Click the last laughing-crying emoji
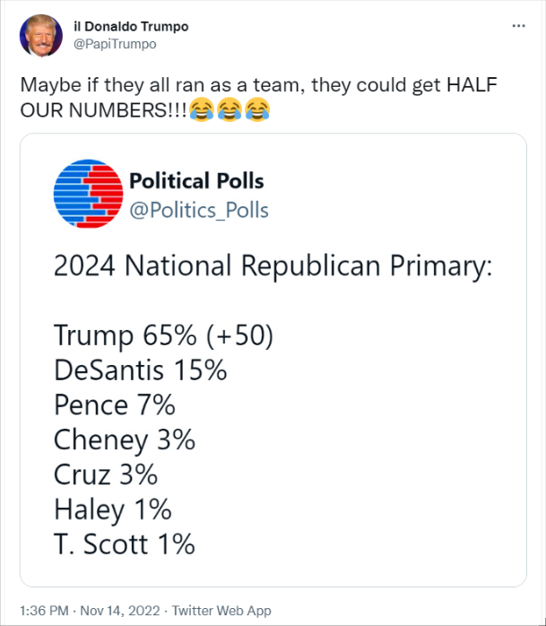This screenshot has width=546, height=626. click(x=256, y=112)
